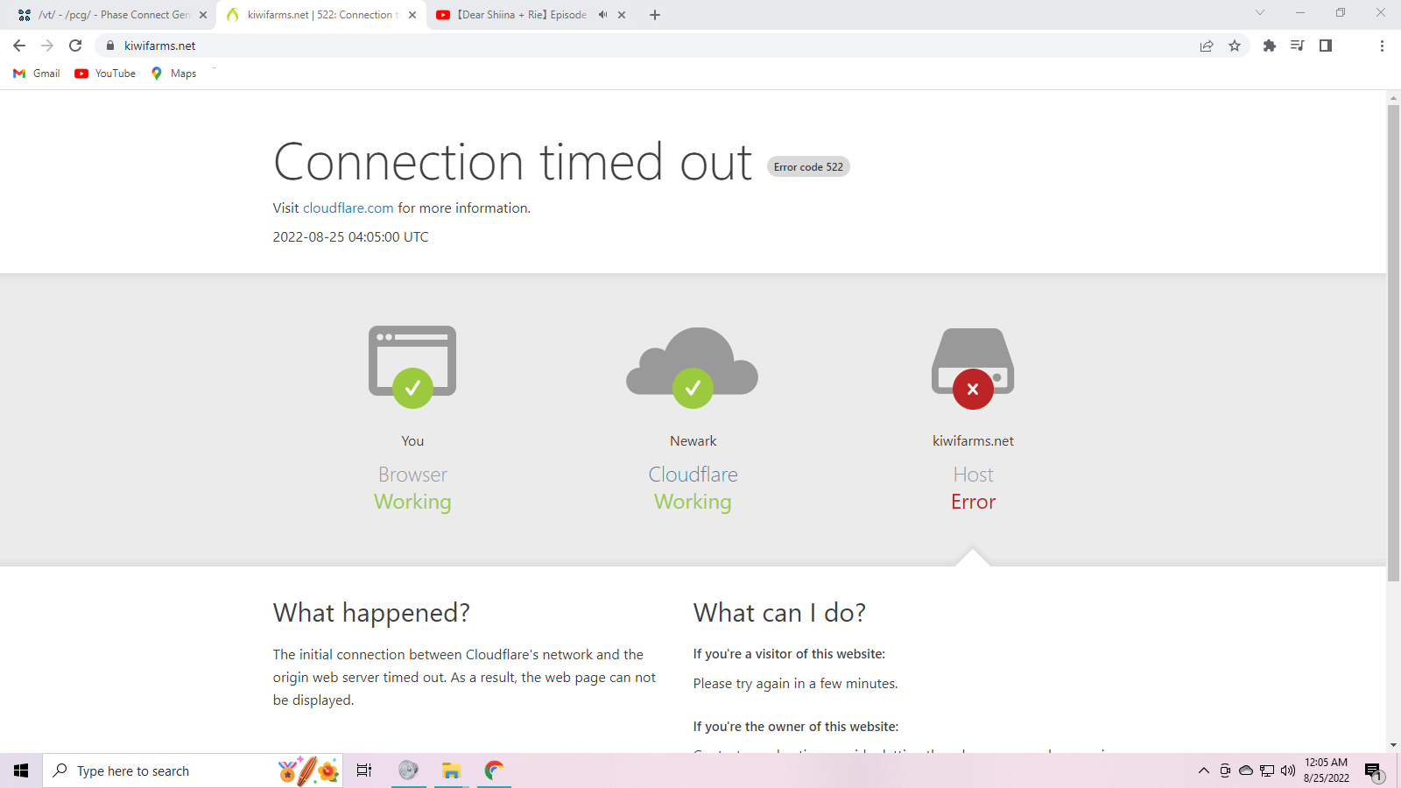Open the volume control in system tray

(x=1288, y=770)
